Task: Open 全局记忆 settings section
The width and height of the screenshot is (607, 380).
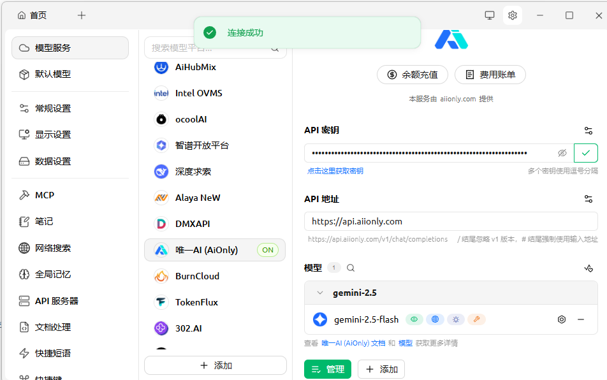Action: pos(70,274)
